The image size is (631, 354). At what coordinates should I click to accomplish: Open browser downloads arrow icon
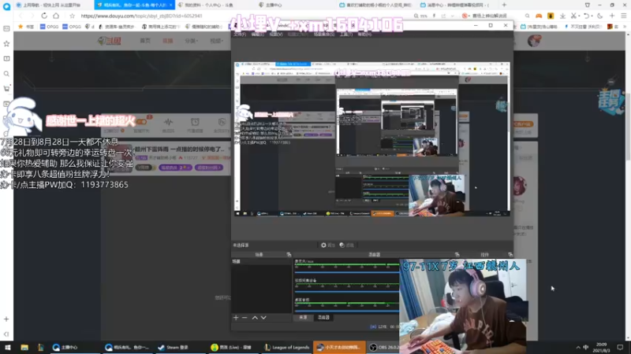(x=562, y=16)
